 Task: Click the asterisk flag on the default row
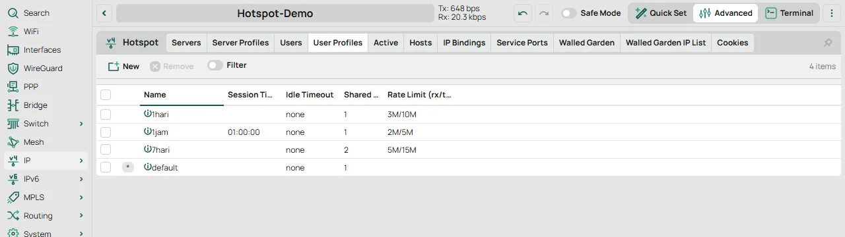tap(128, 167)
